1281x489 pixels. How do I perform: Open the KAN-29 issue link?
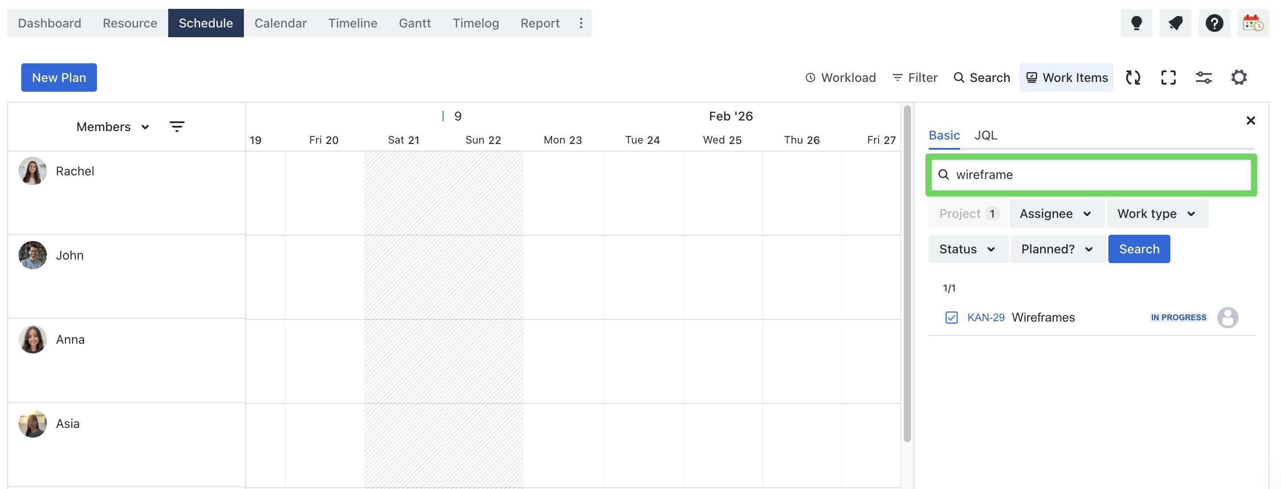(985, 318)
